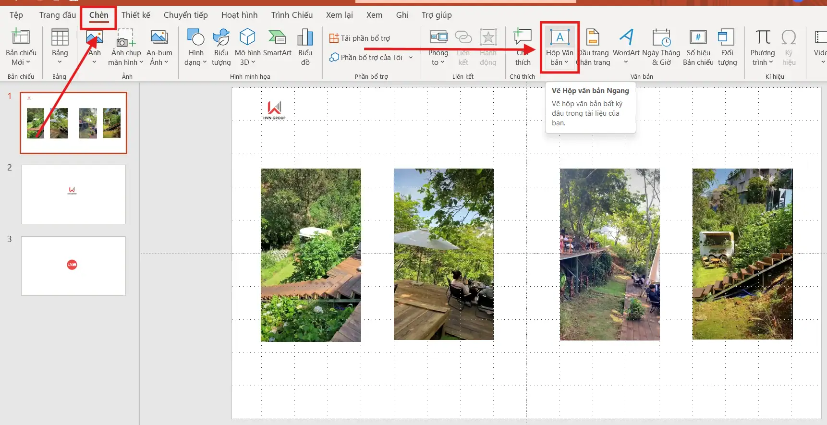Switch to the Ghi tab
This screenshot has height=425, width=827.
[402, 15]
